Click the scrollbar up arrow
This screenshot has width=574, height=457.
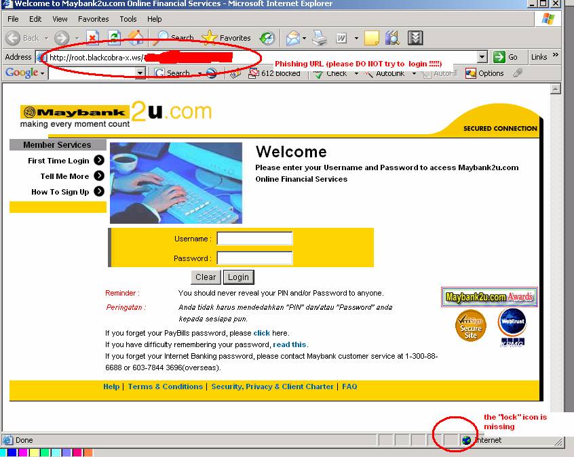coord(555,89)
